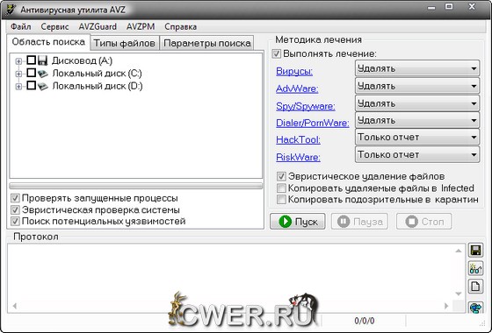
Task: Click the floppy drive icon for Дисковод (A:)
Action: tap(43, 60)
